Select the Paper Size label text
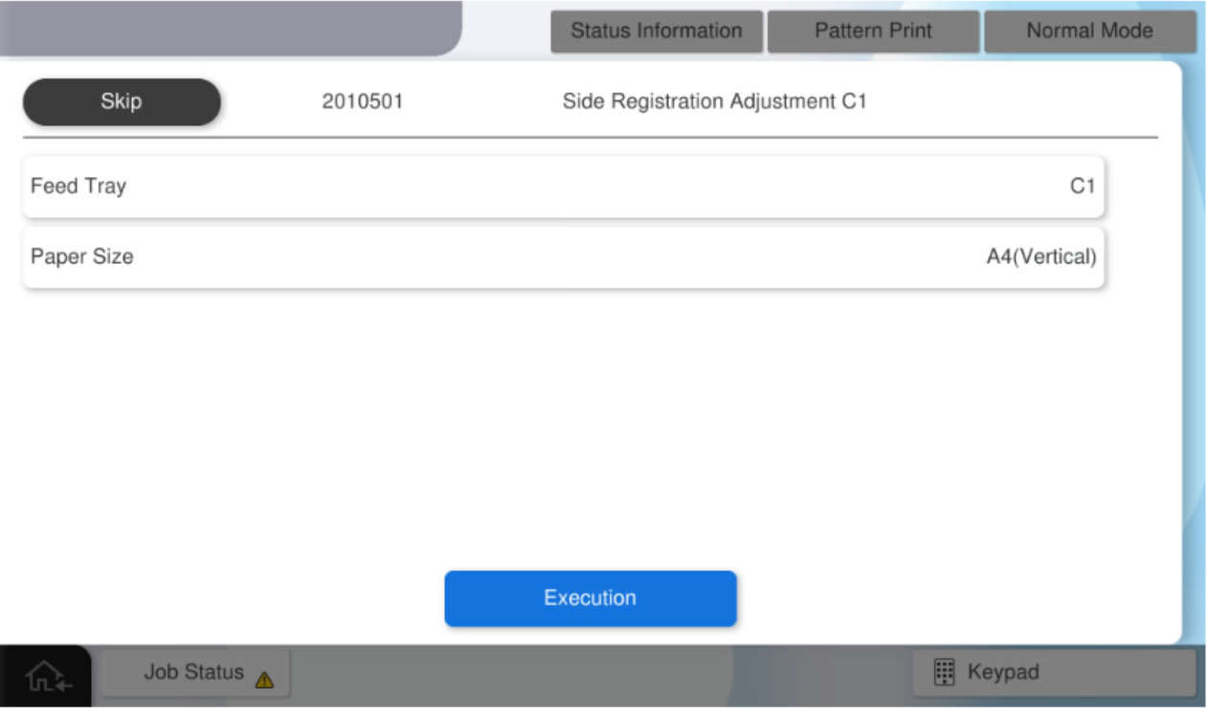 (x=81, y=257)
